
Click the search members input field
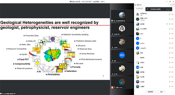(140, 8)
